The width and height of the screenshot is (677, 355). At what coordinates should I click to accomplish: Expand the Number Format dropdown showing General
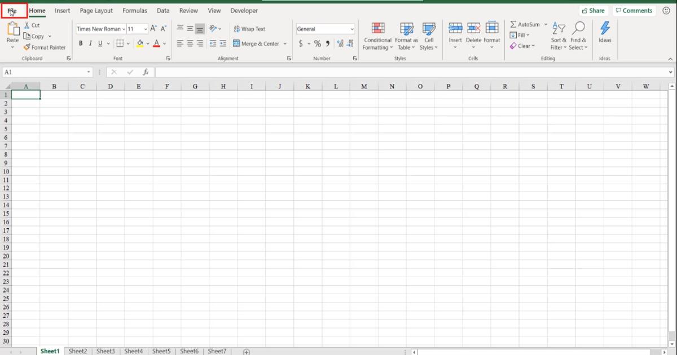[x=350, y=29]
